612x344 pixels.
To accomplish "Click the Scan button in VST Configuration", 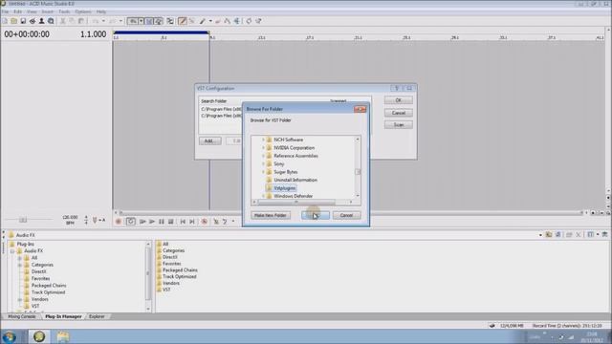I will pos(398,125).
